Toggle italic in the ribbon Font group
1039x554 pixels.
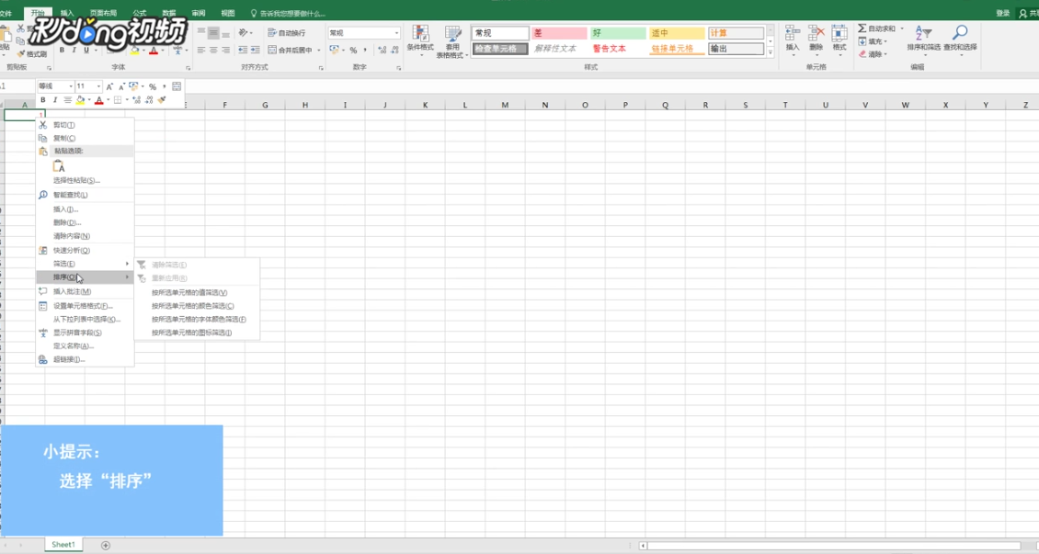pos(74,51)
